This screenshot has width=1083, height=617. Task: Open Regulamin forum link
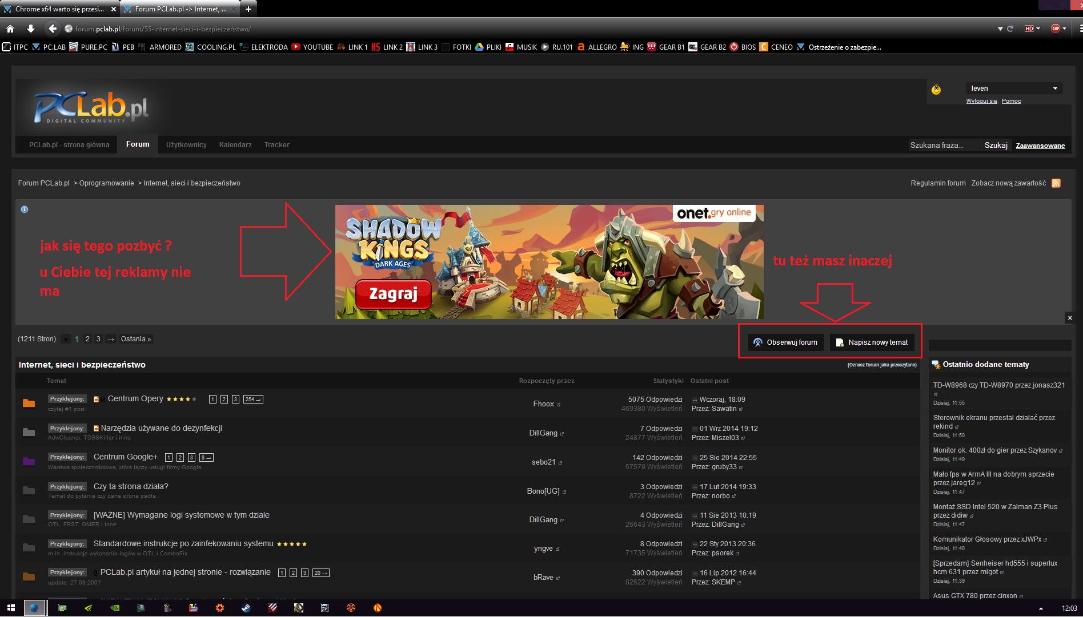coord(938,183)
